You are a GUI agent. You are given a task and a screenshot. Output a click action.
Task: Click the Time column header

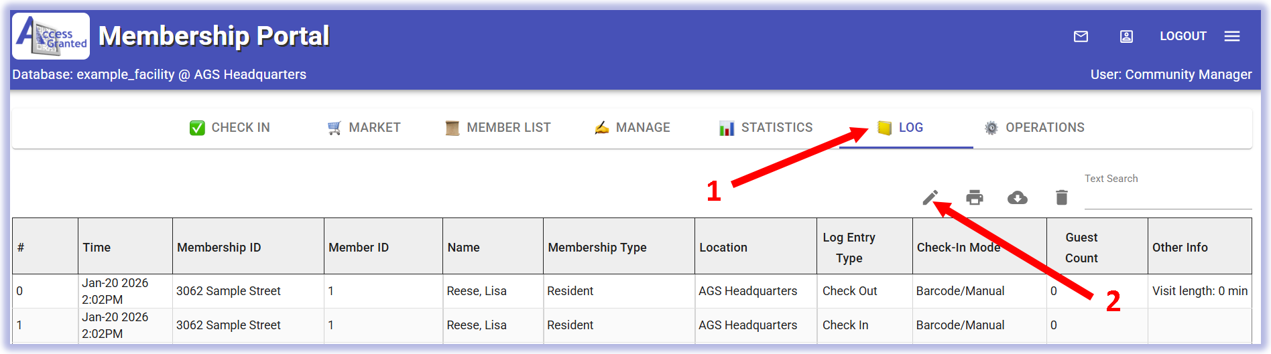click(x=97, y=248)
